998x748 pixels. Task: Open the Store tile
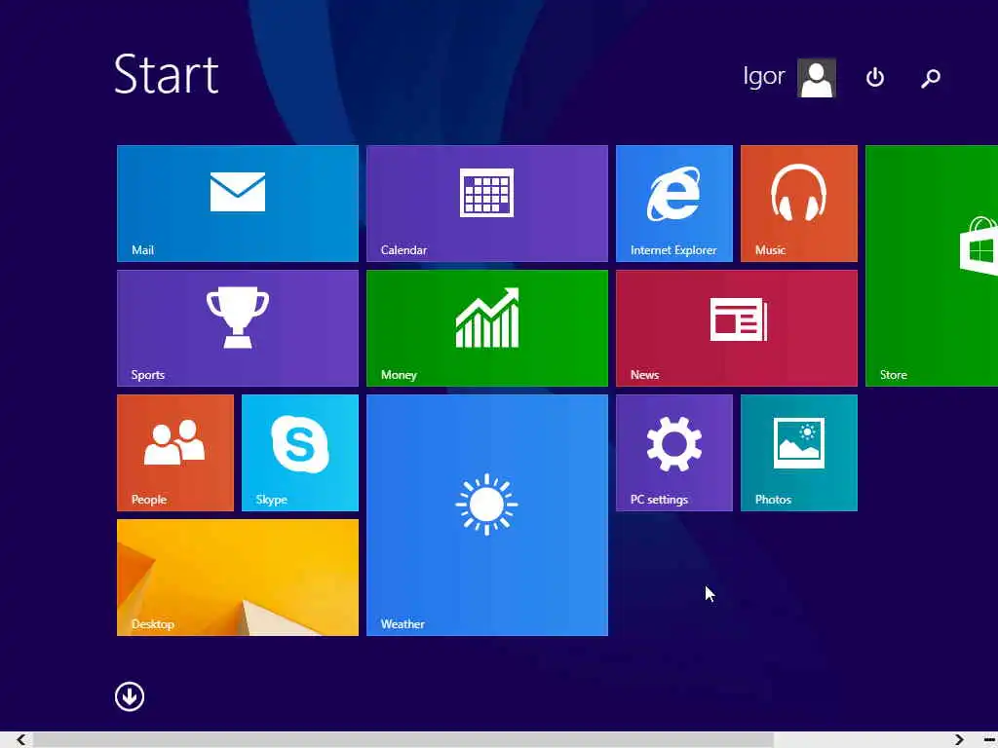click(x=932, y=266)
